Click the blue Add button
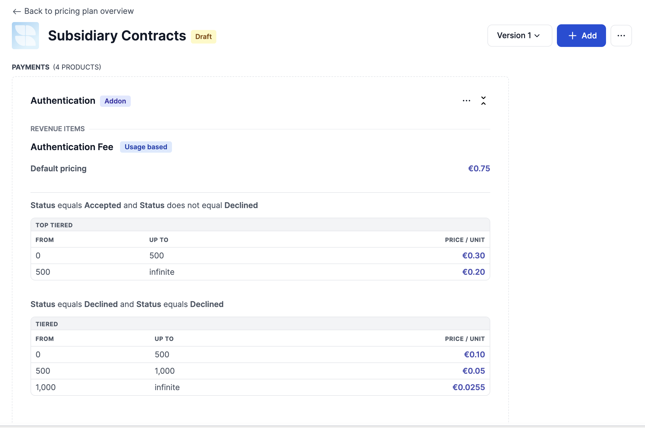This screenshot has width=645, height=428. coord(581,36)
